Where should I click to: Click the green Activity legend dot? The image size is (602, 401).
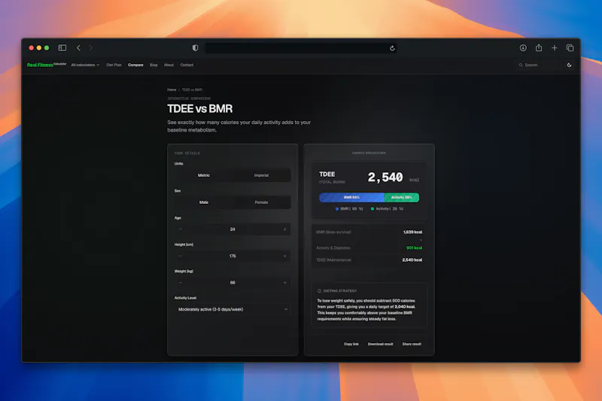(372, 209)
